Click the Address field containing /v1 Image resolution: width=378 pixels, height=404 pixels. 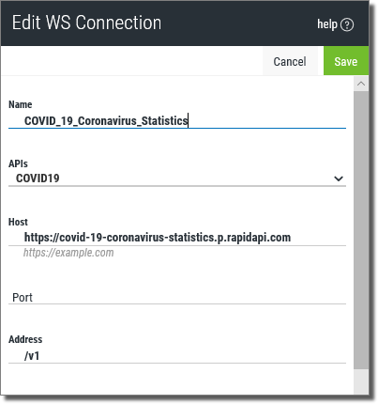177,356
